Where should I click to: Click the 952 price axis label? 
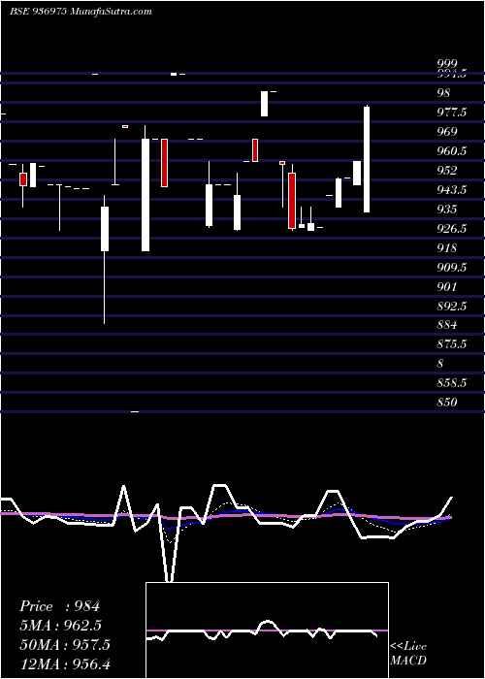click(448, 170)
